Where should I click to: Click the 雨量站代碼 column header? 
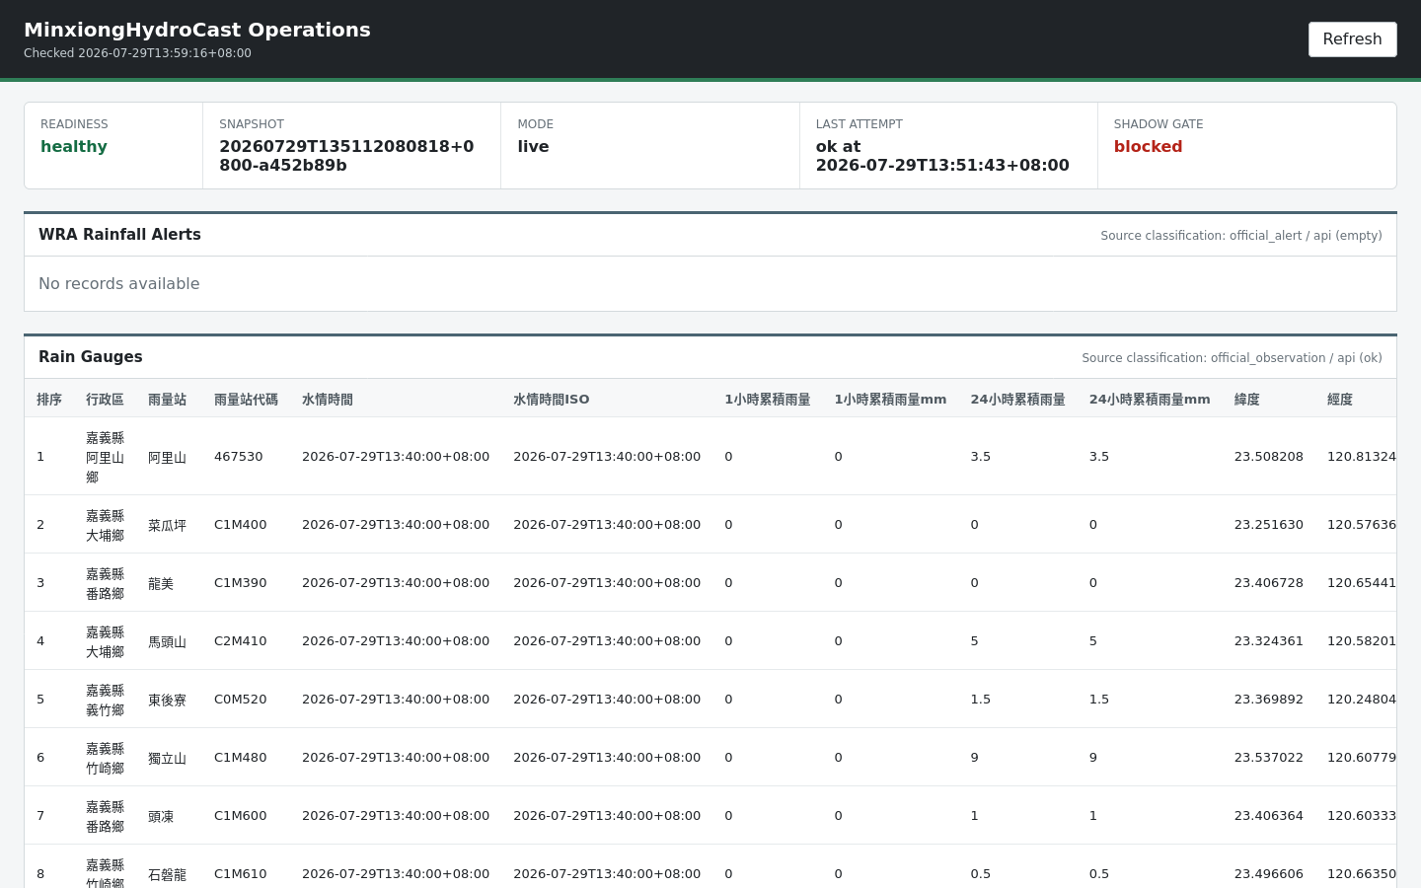coord(246,400)
